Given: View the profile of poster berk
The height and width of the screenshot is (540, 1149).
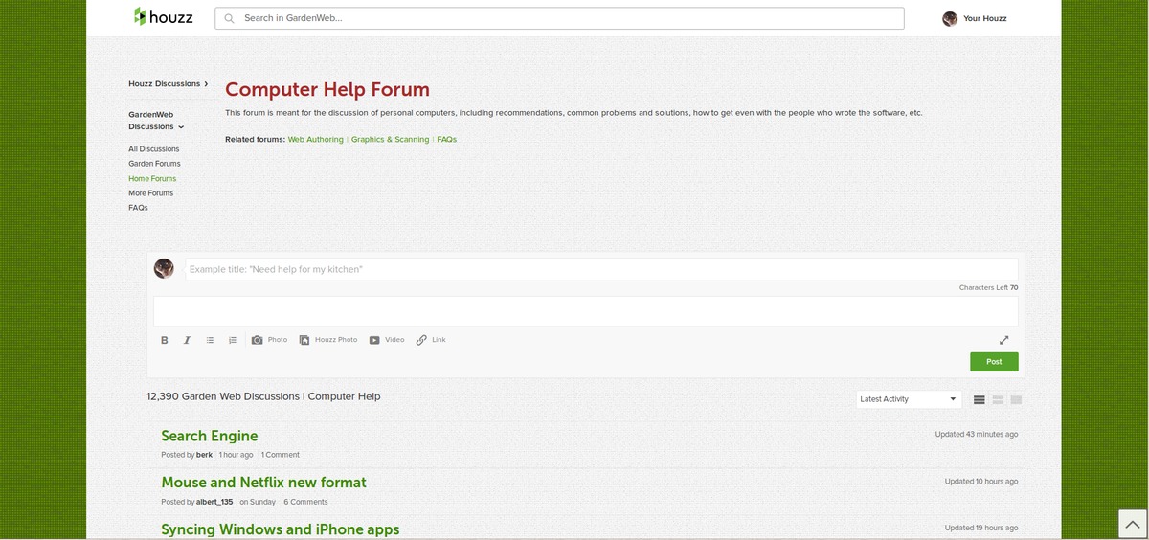Looking at the screenshot, I should [x=204, y=455].
